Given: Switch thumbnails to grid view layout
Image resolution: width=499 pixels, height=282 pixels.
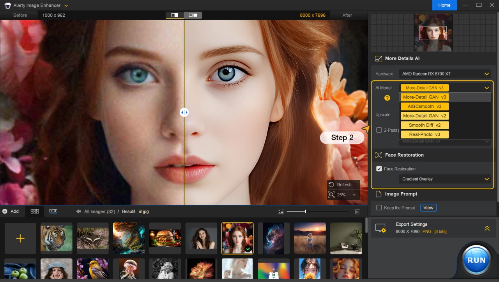Looking at the screenshot, I should click(x=34, y=211).
